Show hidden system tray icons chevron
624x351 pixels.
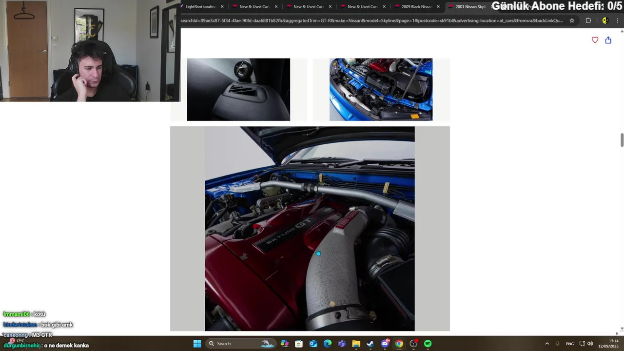pos(547,344)
